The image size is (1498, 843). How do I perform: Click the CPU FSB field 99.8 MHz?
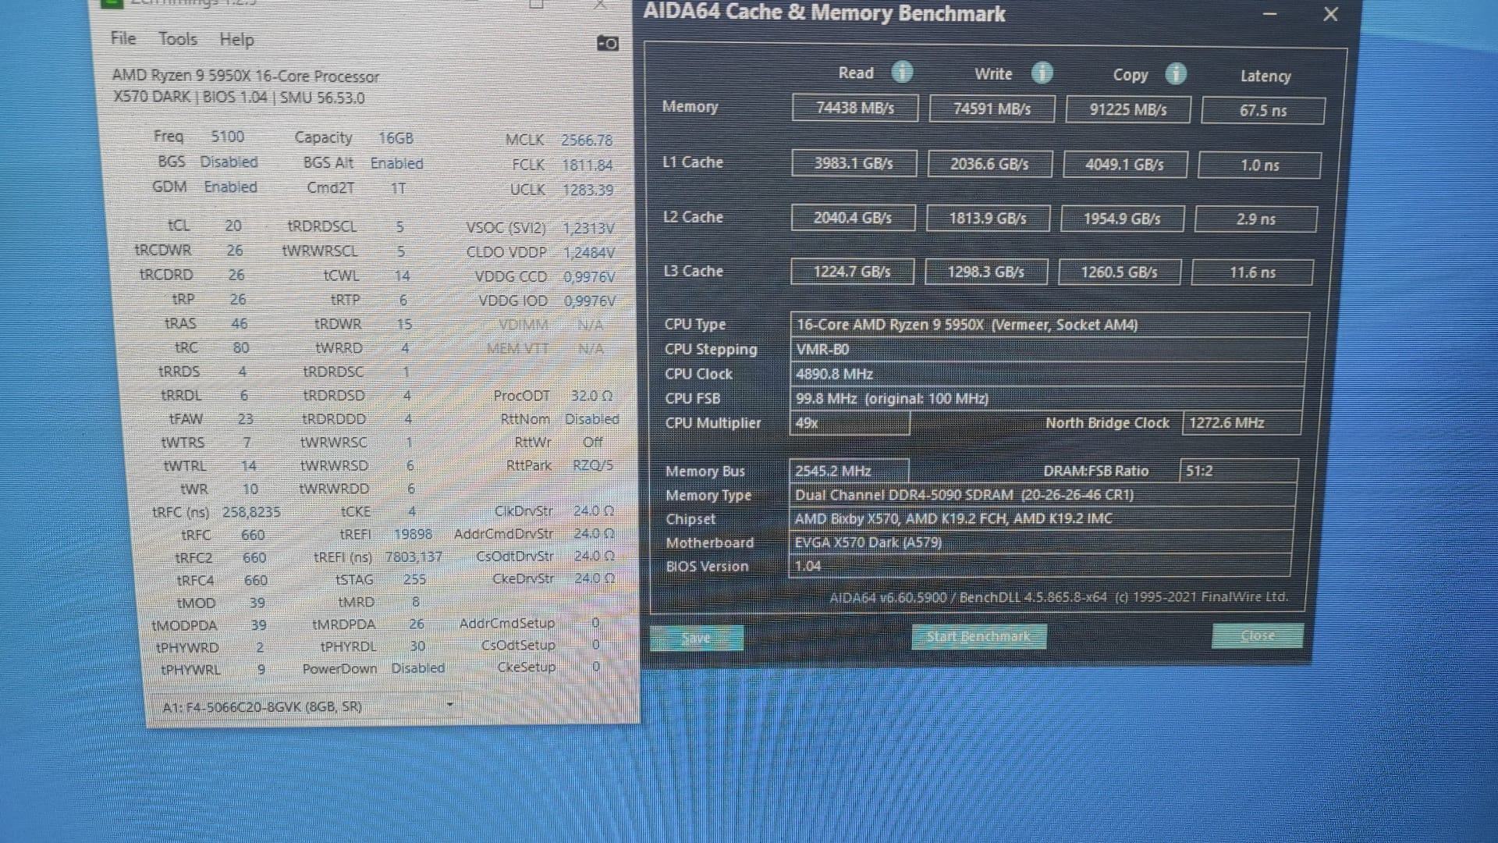tap(1047, 398)
